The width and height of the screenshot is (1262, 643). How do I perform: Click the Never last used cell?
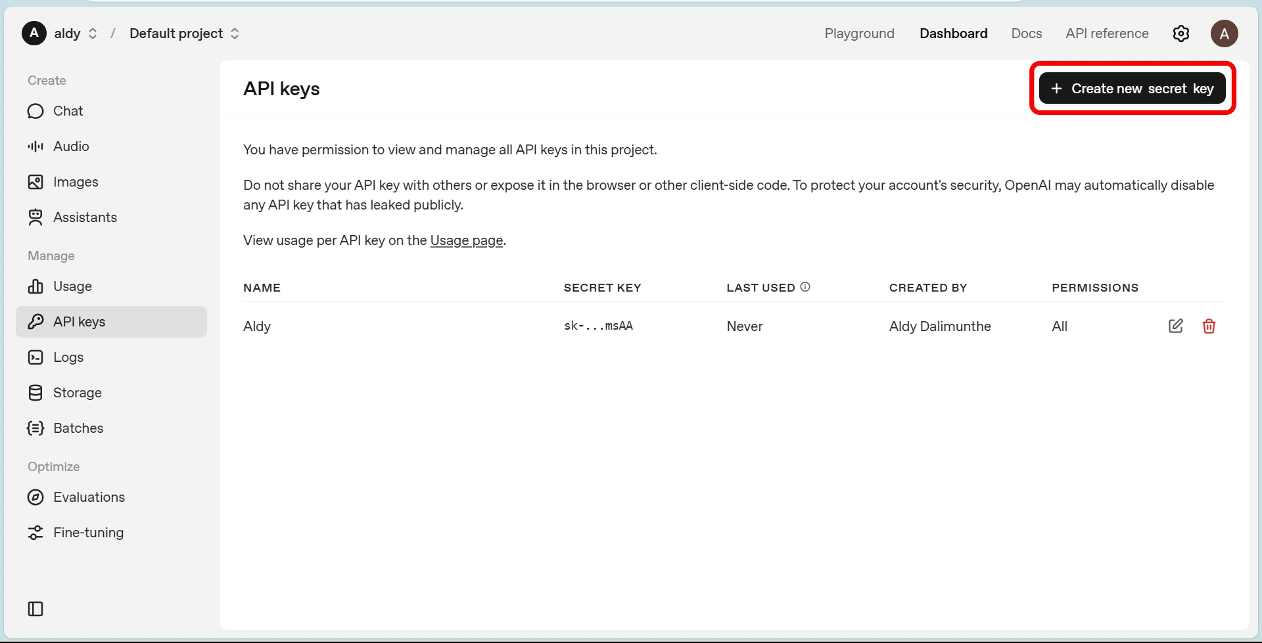(745, 326)
